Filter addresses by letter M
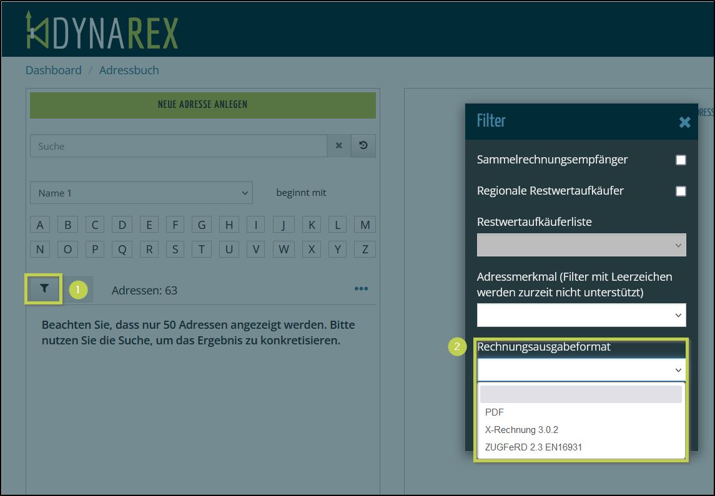 point(365,225)
